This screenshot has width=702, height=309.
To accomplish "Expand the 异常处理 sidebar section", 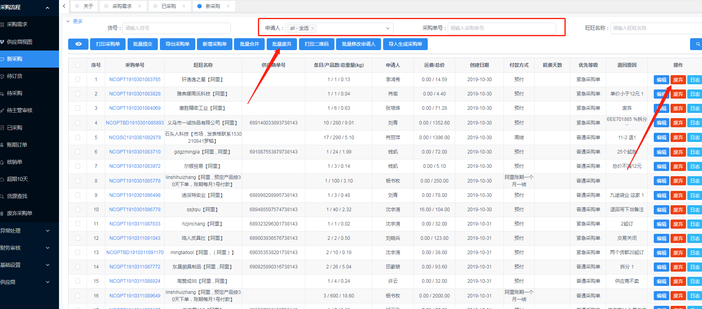I will coord(26,231).
